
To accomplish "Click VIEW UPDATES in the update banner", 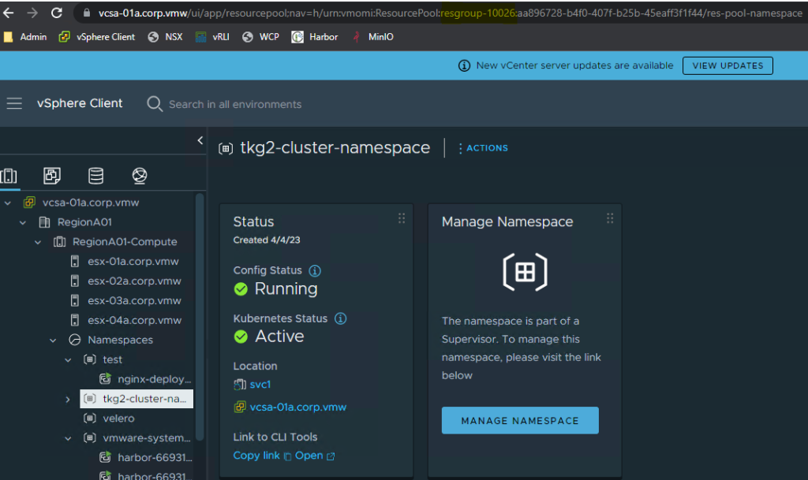I will (727, 65).
